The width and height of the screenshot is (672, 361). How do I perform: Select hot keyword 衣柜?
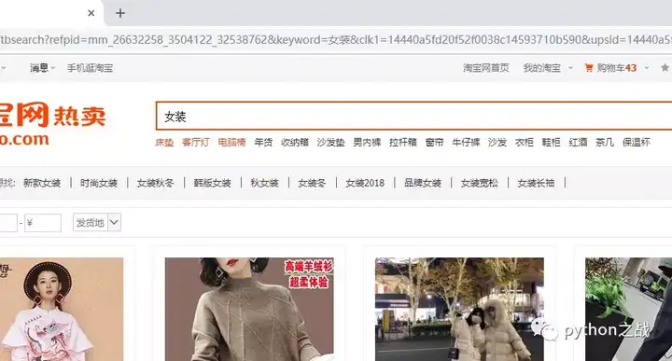pos(525,142)
